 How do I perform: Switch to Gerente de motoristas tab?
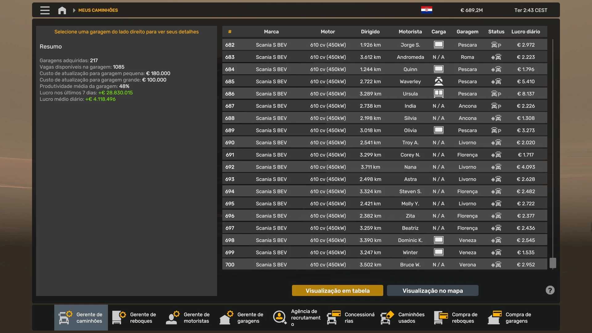188,318
